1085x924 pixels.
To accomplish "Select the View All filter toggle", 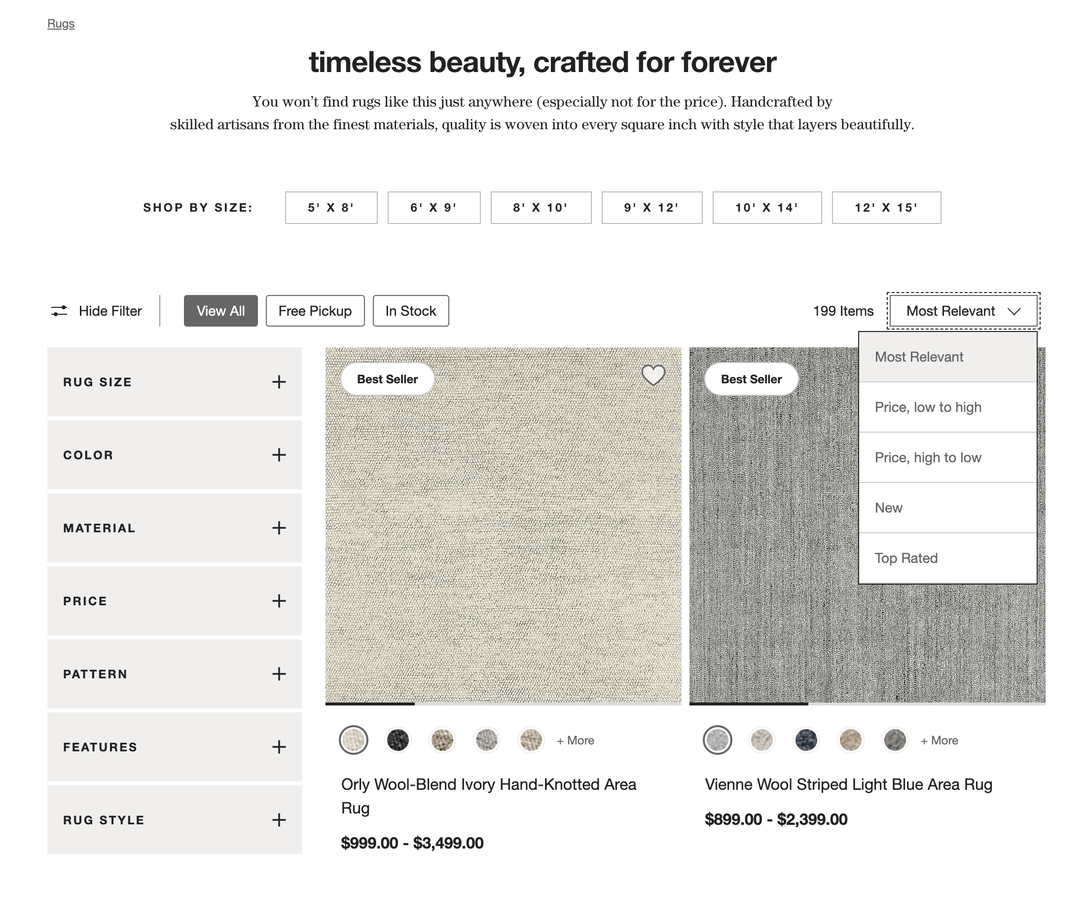I will click(220, 311).
